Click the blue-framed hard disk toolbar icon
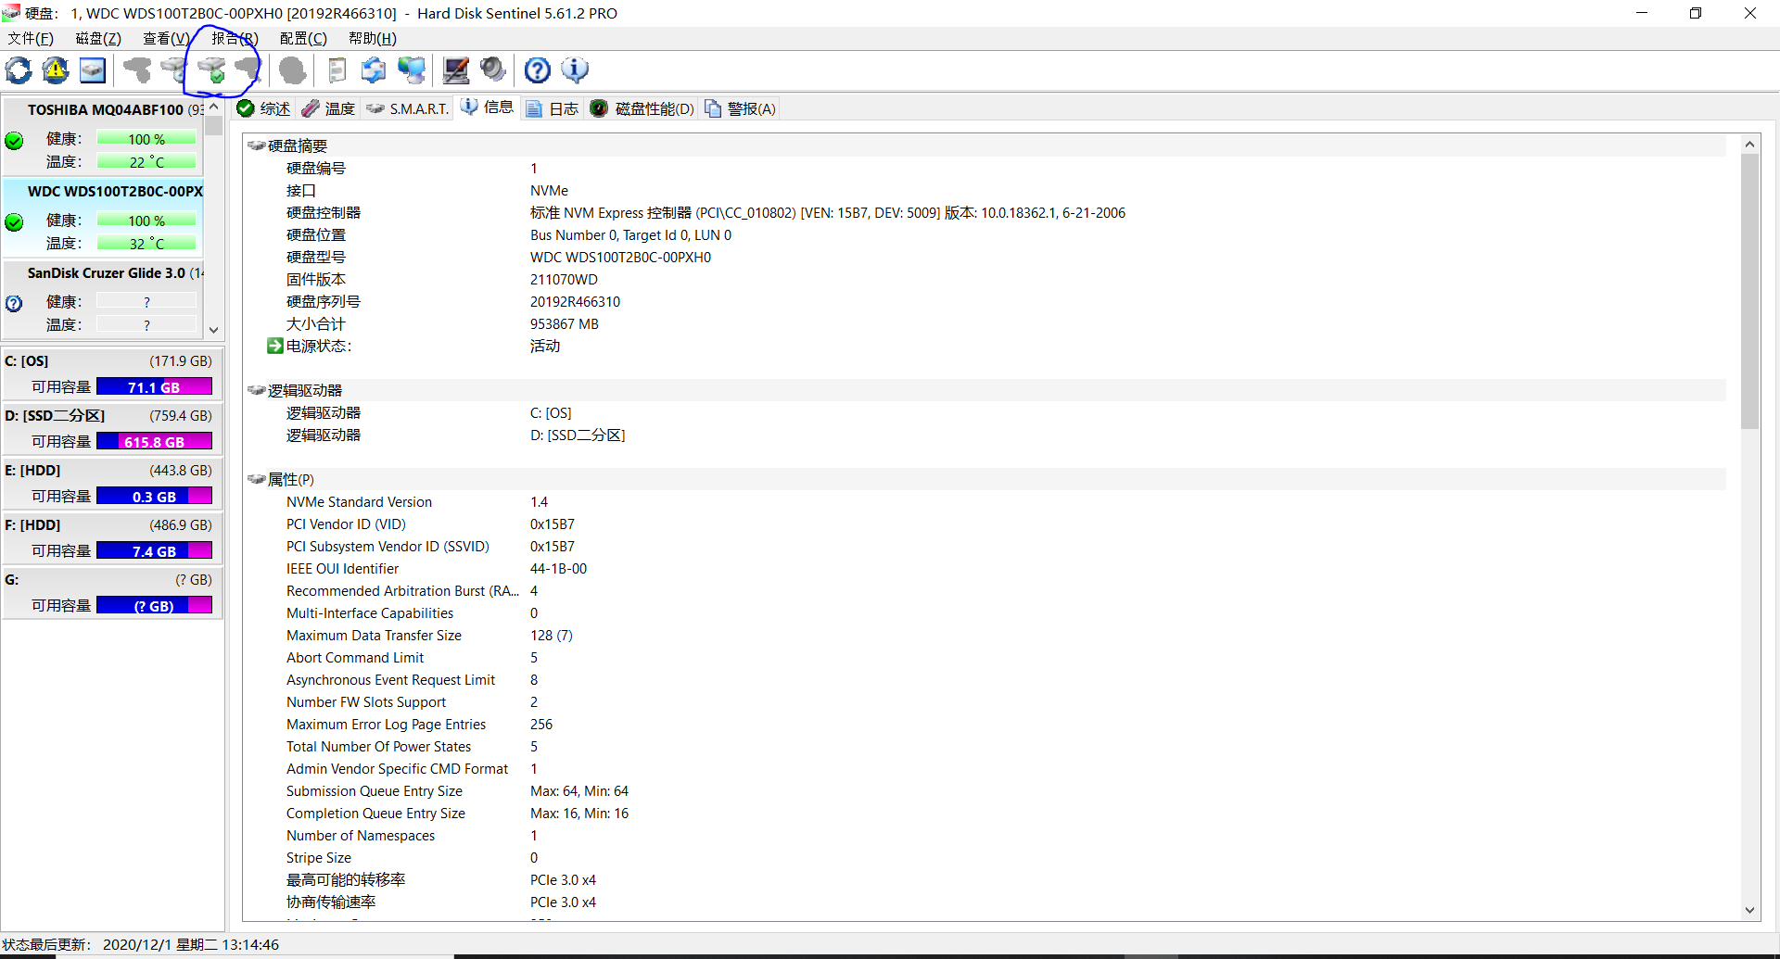 coord(93,70)
